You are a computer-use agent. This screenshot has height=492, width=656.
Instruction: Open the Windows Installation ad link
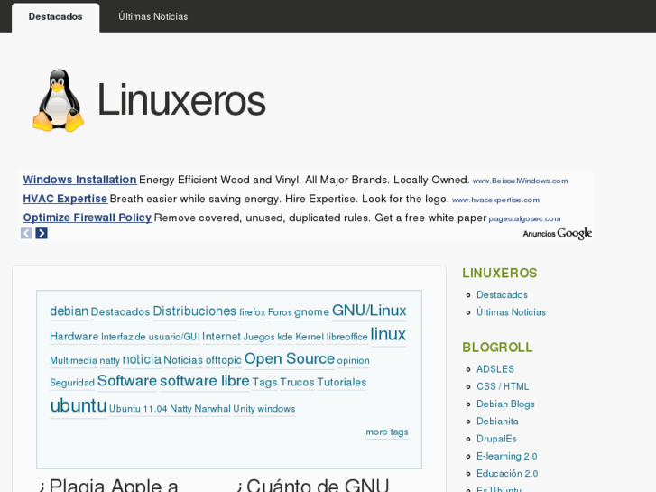click(x=79, y=180)
